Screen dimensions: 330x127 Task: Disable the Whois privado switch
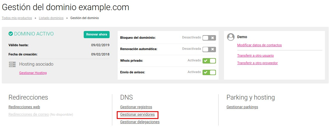(x=209, y=61)
